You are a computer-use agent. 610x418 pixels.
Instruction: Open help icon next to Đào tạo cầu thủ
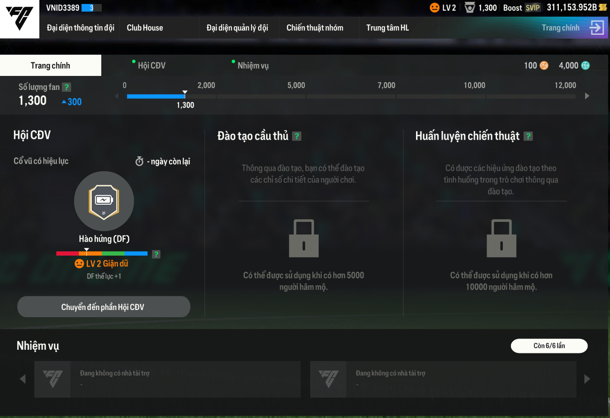[x=297, y=136]
